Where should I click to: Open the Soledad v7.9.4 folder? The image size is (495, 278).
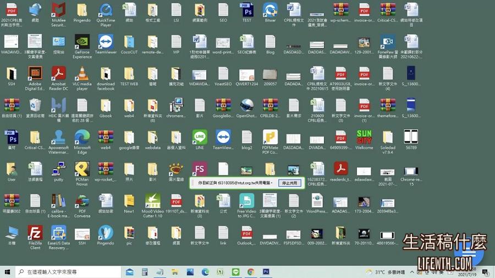388,142
